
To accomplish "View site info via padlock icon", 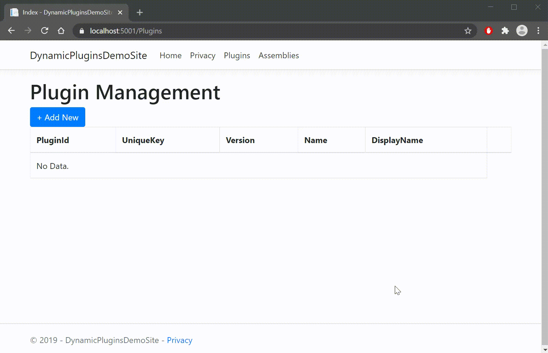I will [x=82, y=31].
